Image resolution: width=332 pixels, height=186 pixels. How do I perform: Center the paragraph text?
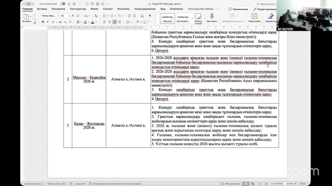click(x=109, y=22)
